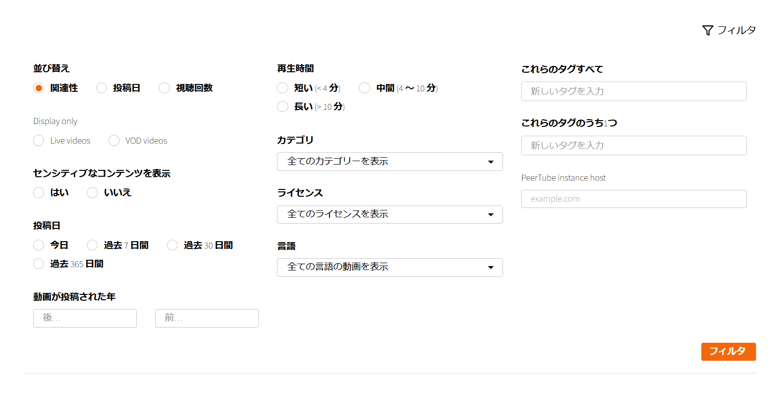Open the 言語 dropdown list
This screenshot has height=415, width=779.
coord(389,267)
